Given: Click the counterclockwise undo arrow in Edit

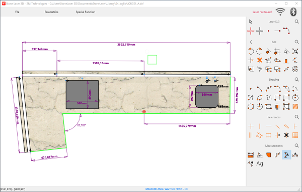Looking at the screenshot, I should pos(251,51).
